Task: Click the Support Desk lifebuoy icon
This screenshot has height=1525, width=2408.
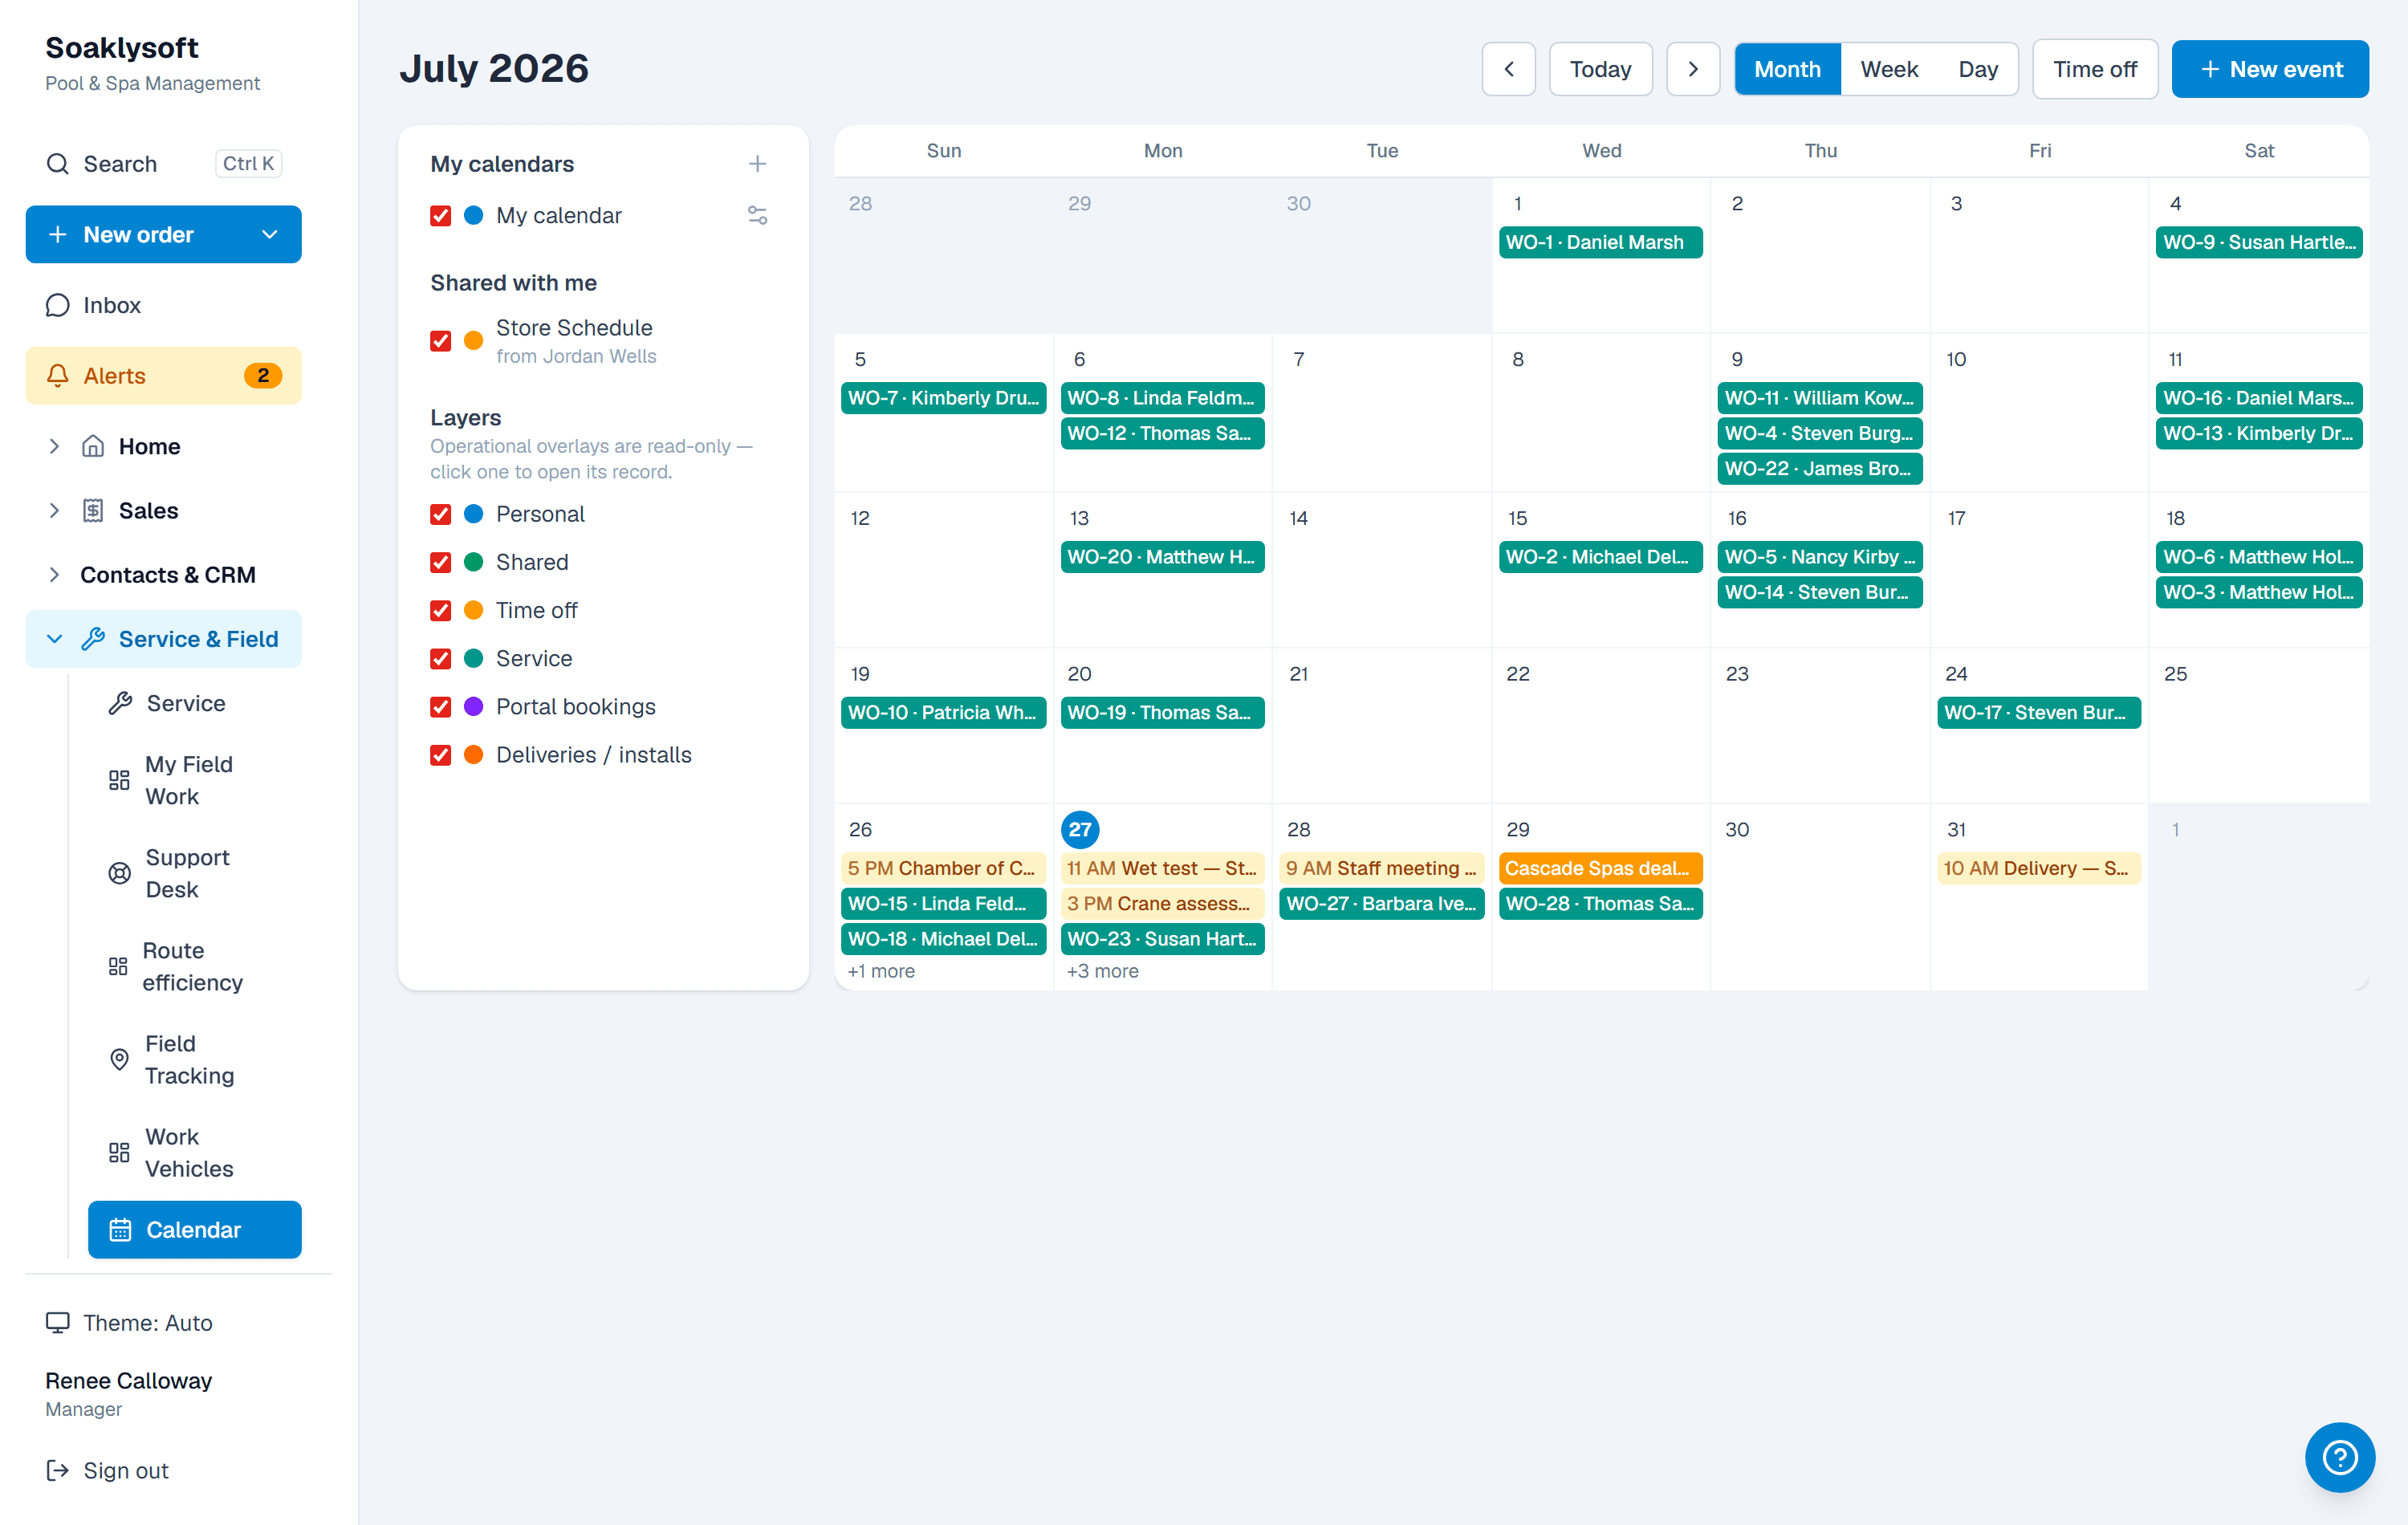Action: click(x=119, y=874)
